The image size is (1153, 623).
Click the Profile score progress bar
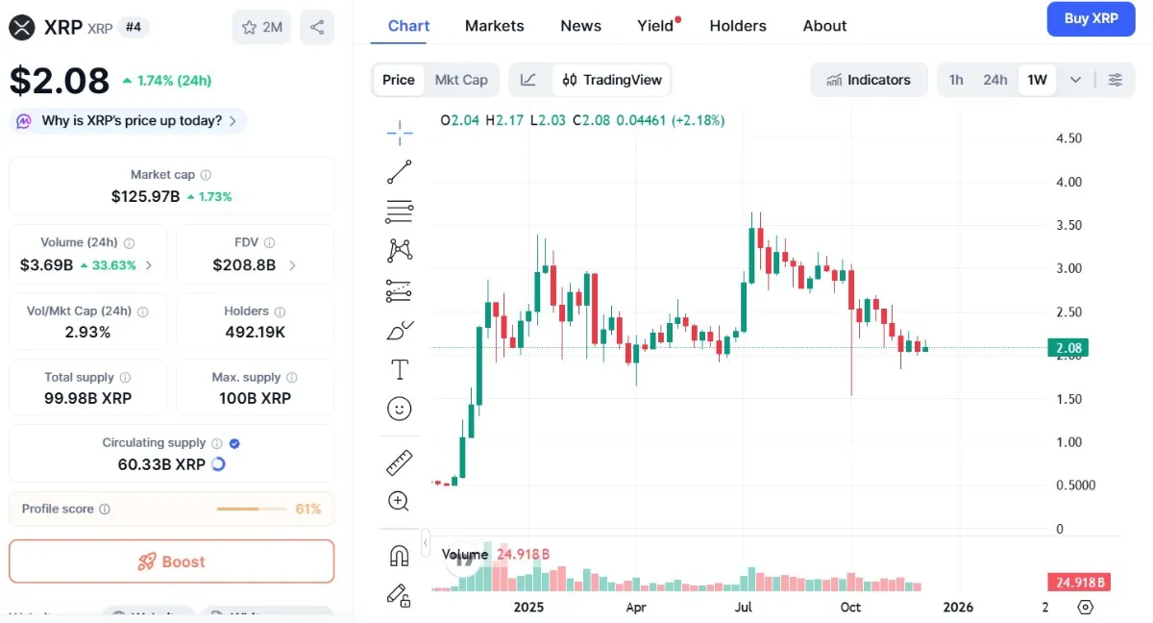[x=252, y=509]
